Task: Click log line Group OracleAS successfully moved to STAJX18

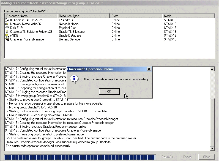Action: point(40,115)
